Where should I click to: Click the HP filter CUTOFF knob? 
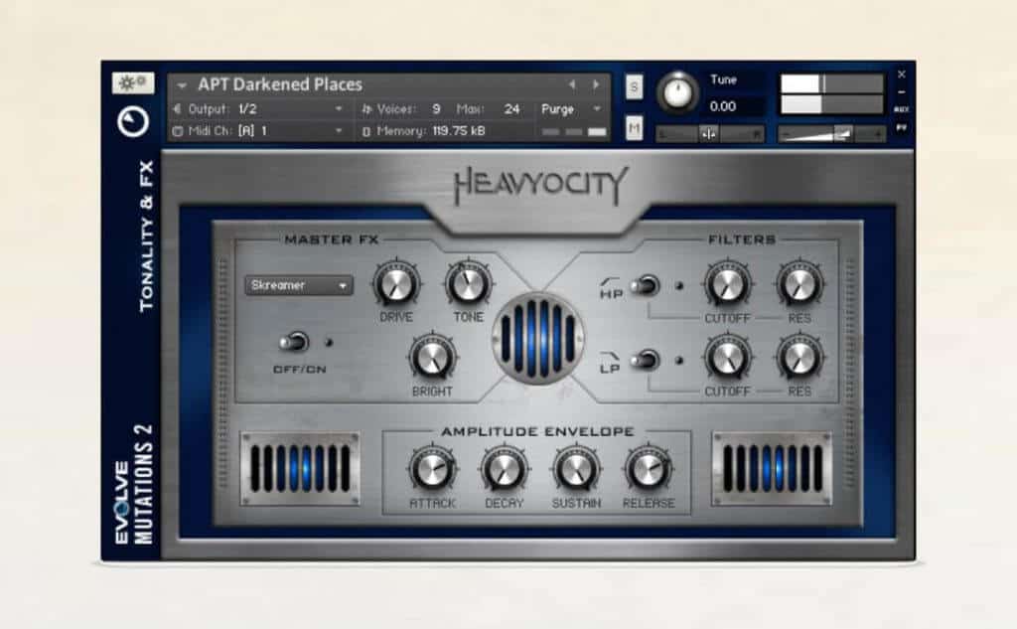pos(727,284)
